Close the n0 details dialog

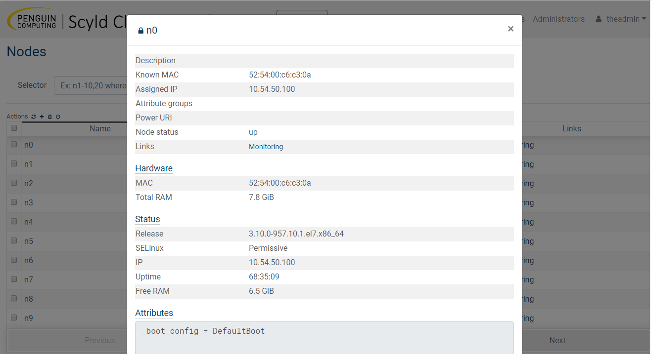511,29
